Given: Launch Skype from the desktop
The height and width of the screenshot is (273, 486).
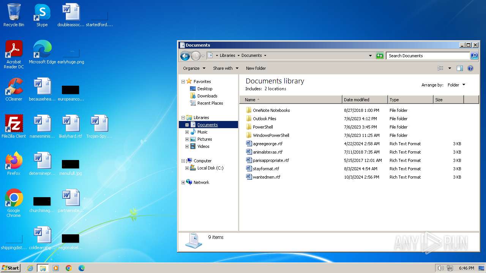Looking at the screenshot, I should [42, 15].
